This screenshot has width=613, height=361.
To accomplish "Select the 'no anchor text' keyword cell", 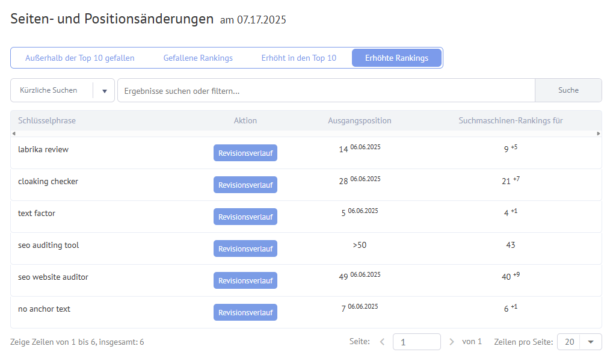I will pos(44,309).
